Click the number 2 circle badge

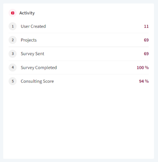pos(13,40)
